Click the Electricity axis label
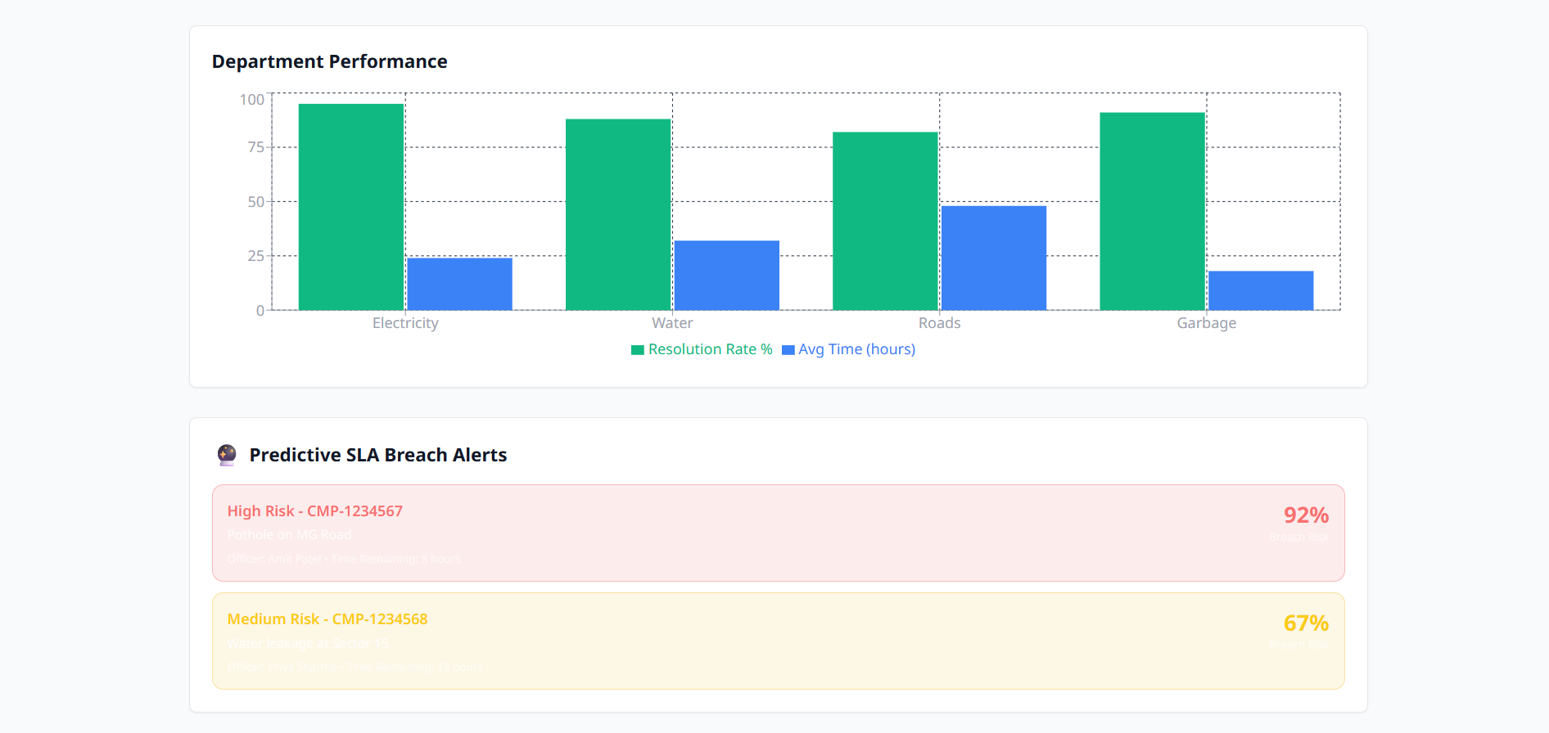 click(405, 323)
